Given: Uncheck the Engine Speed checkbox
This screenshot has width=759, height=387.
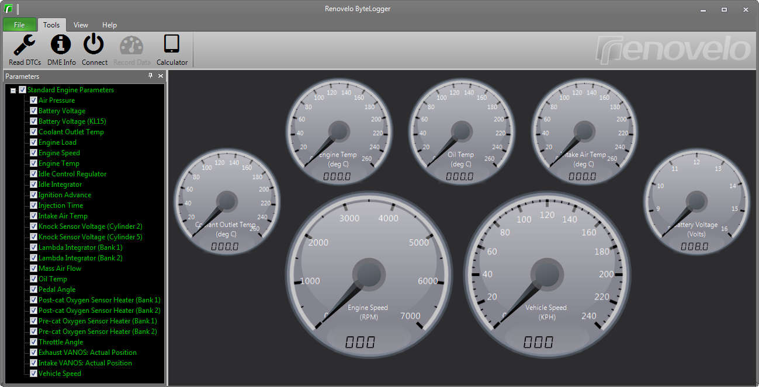Looking at the screenshot, I should (x=33, y=153).
